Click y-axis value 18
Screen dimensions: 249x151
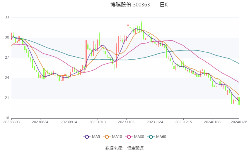click(7, 118)
